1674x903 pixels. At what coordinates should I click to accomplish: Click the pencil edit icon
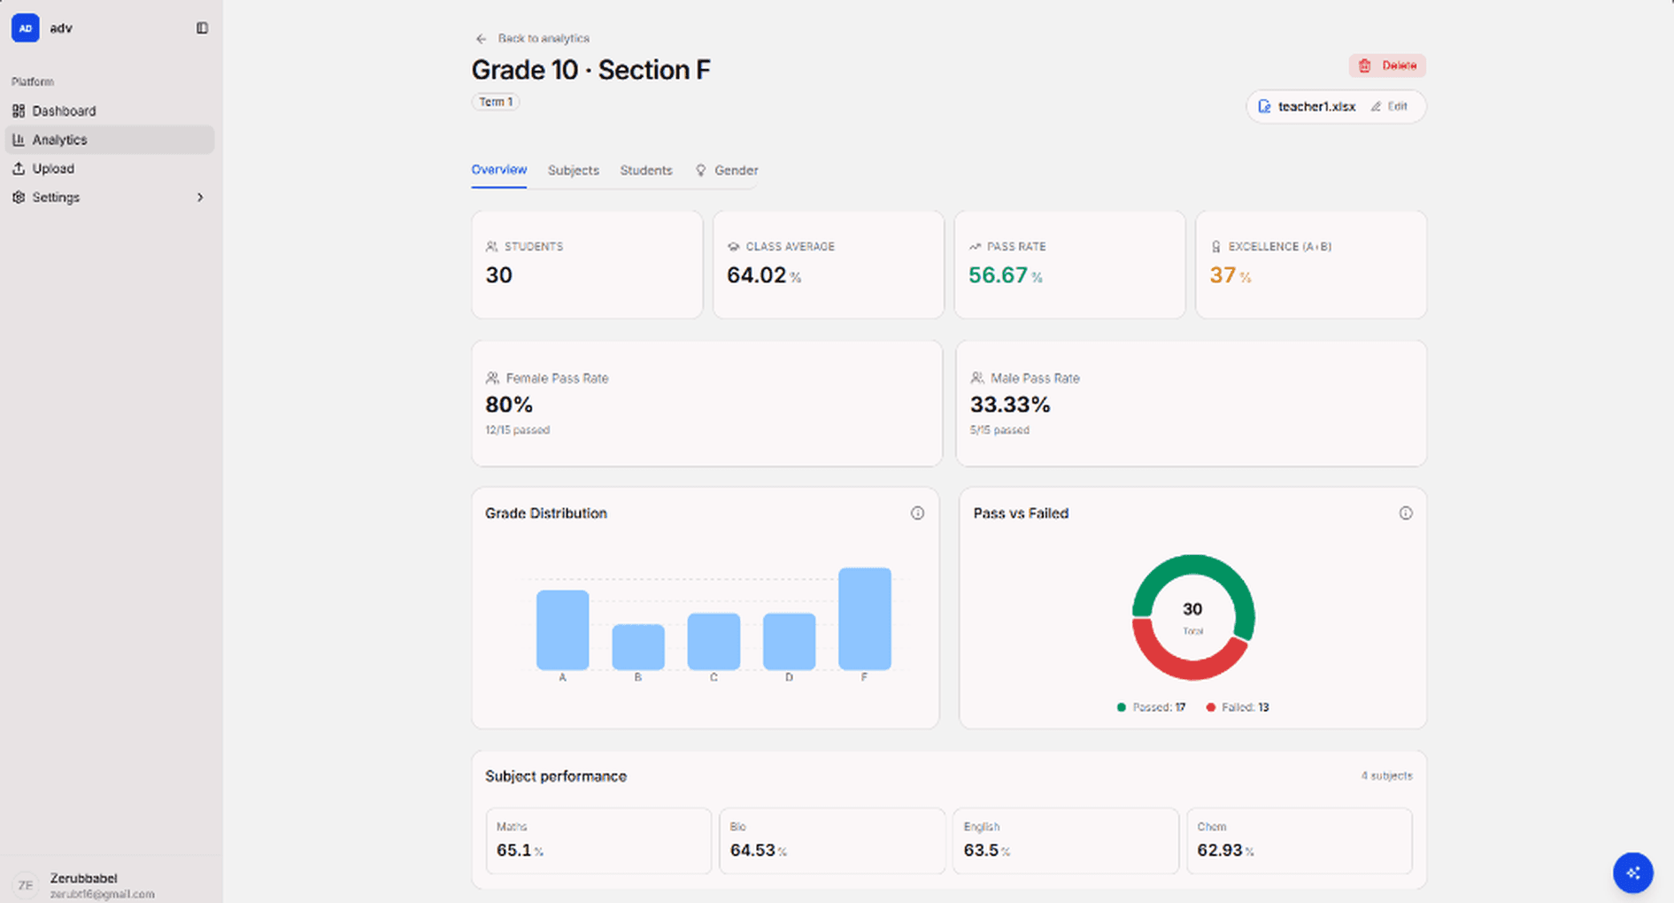coord(1376,106)
